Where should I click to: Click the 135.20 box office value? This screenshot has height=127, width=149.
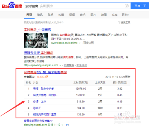tap(81, 115)
